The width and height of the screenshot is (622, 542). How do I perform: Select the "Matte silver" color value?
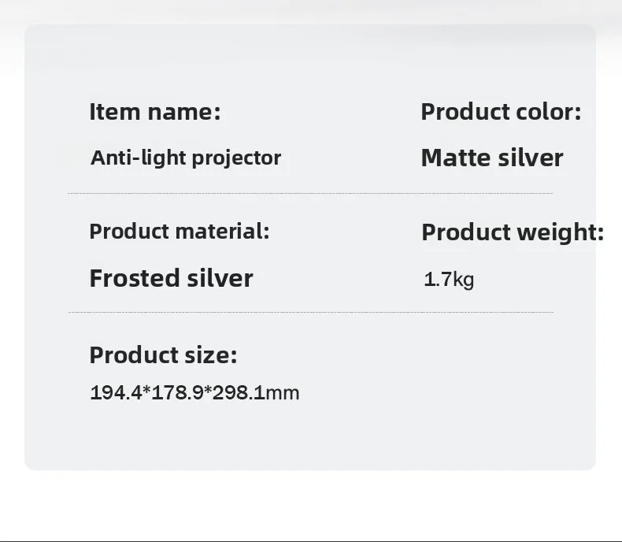(x=492, y=158)
